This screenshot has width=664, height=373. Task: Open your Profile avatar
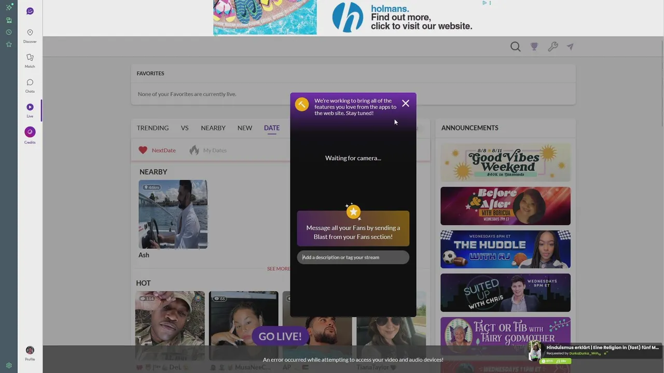coord(30,353)
